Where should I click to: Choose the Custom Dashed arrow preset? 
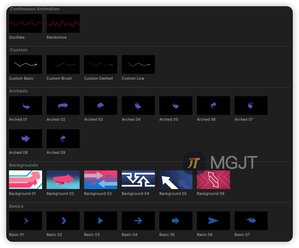coord(101,65)
